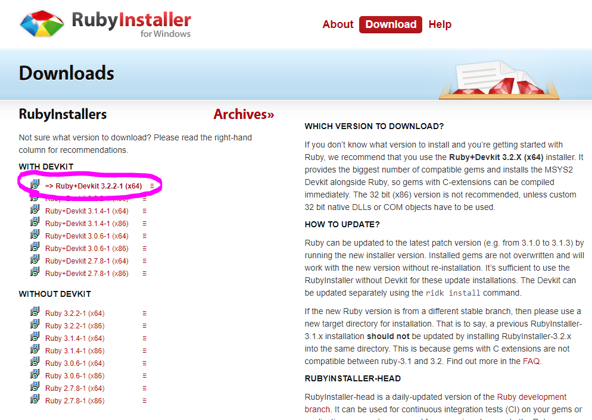Click installer icon for Ruby 3.1.4-1 (x86)
Screen dimensions: 592x420
35,349
